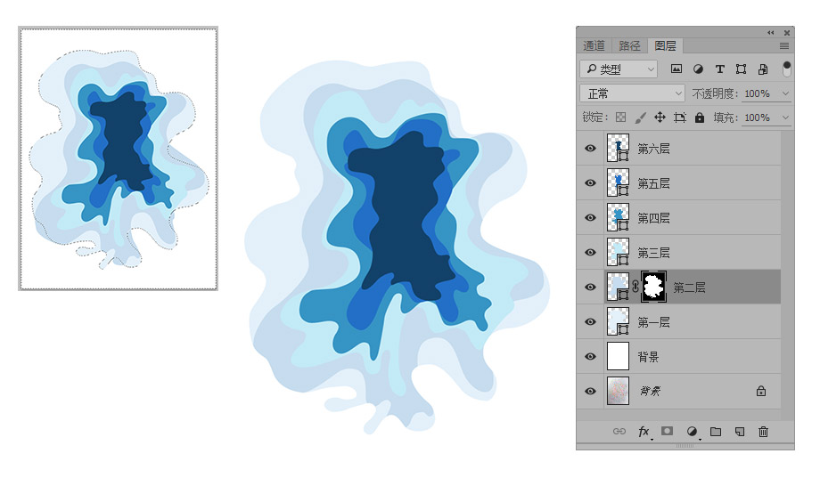Prevent artboard auto-nesting lock icon
Image resolution: width=820 pixels, height=486 pixels.
coord(680,117)
